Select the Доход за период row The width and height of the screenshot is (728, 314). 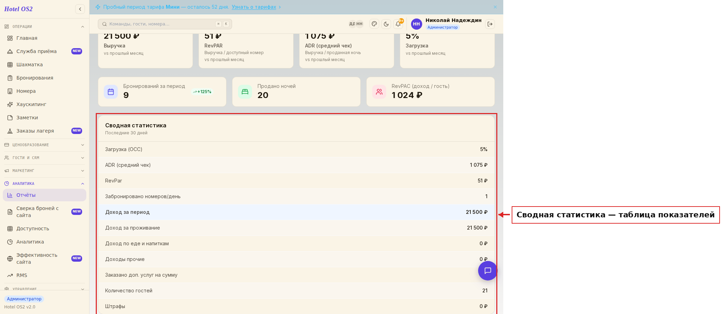[x=296, y=212]
